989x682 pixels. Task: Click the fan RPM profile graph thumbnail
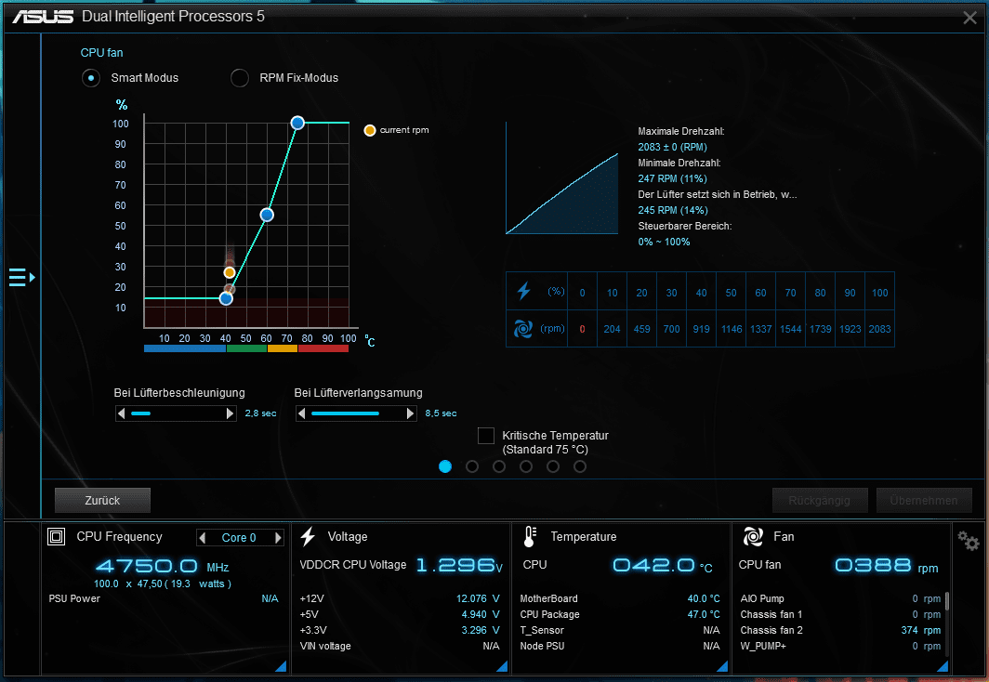tap(562, 178)
